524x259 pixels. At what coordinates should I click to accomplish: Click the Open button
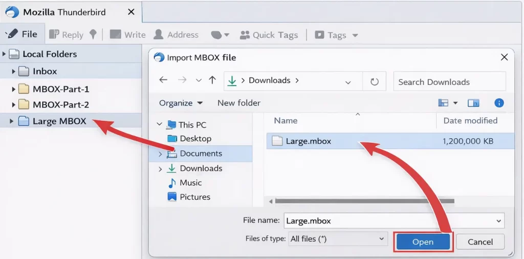point(423,242)
